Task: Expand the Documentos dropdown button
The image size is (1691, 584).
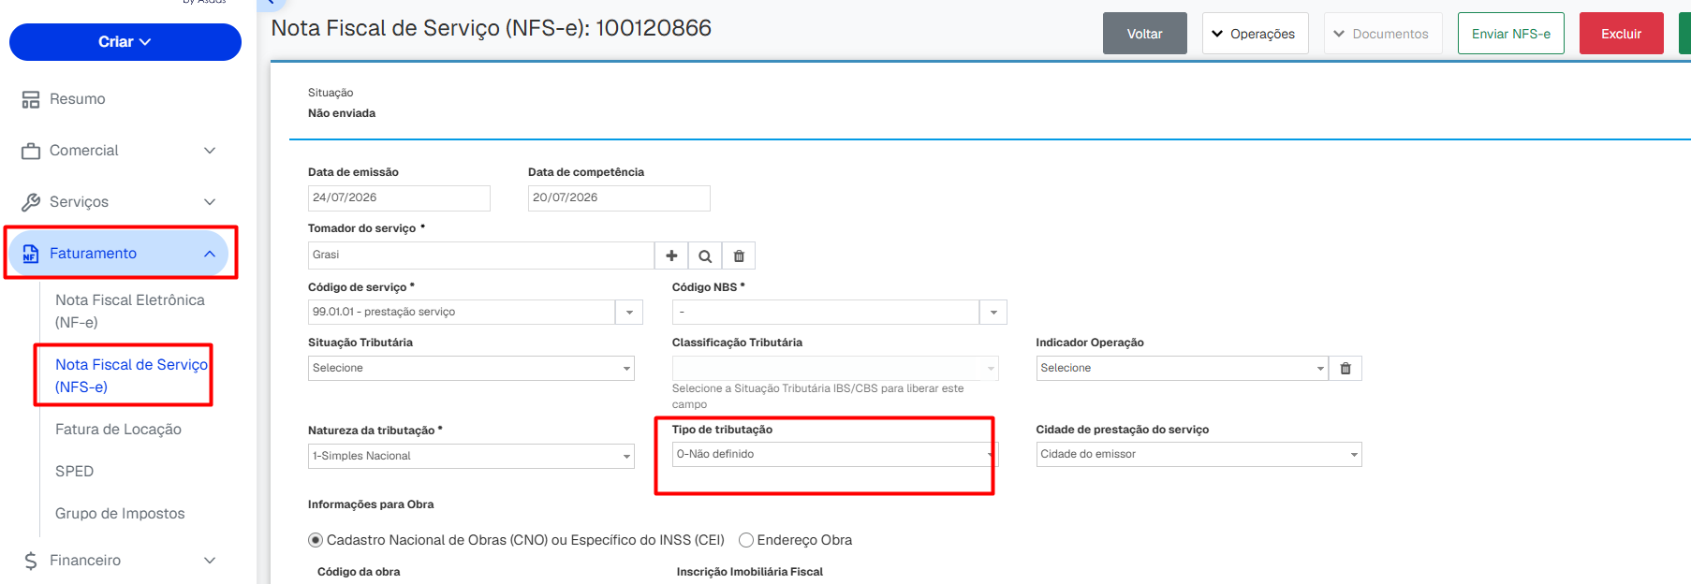Action: 1383,34
